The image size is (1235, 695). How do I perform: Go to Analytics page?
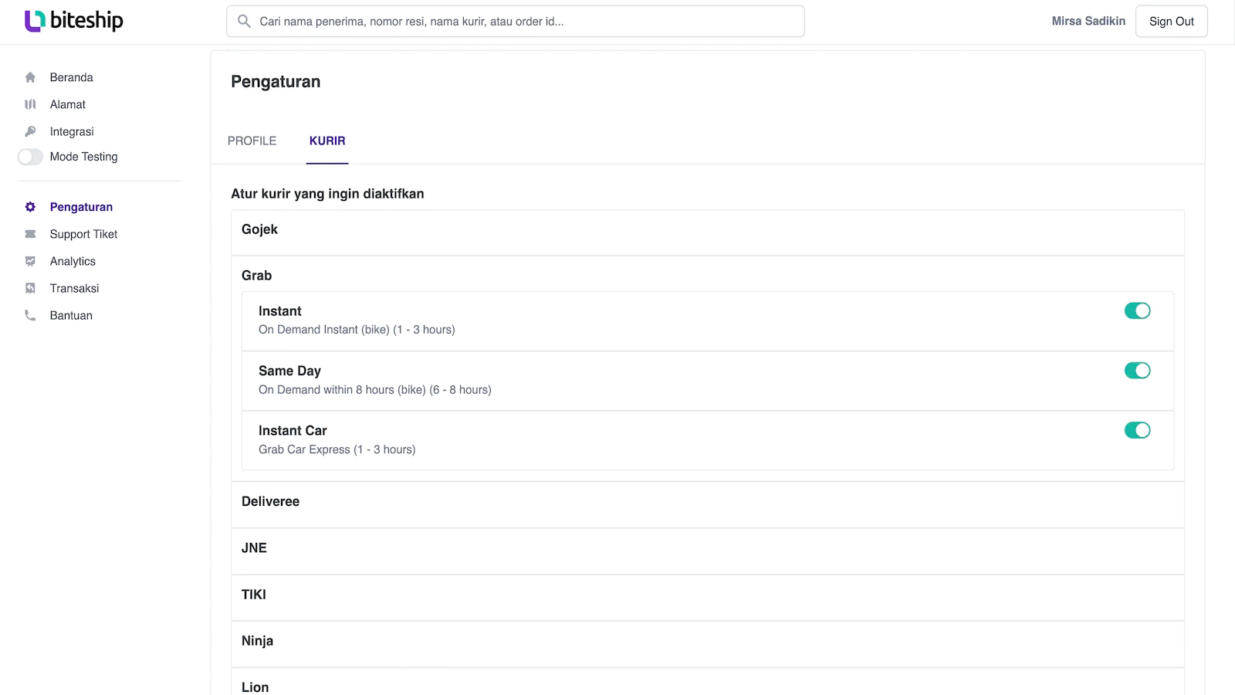[73, 261]
